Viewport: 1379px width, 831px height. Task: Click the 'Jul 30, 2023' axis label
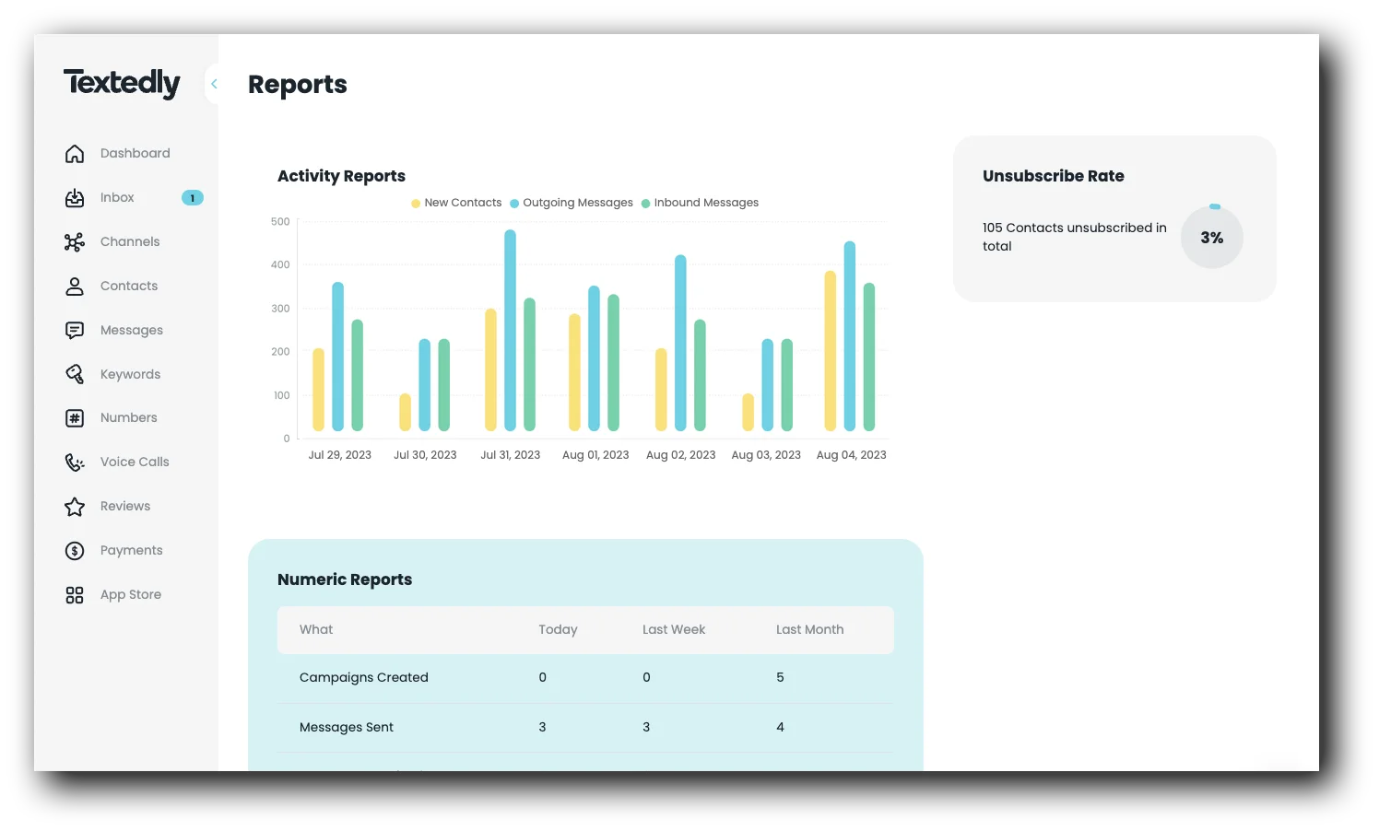[x=425, y=455]
